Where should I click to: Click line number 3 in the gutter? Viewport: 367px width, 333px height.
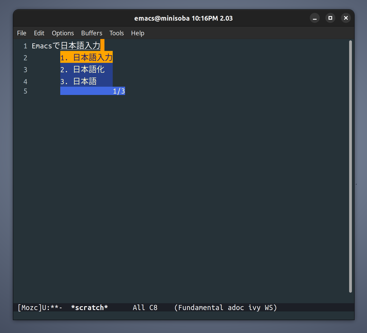[25, 70]
